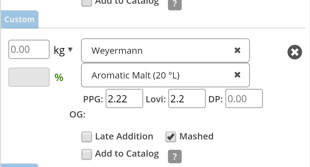Open the Weyermann maltster combo box
Screen dimensions: 310x167
(166, 51)
